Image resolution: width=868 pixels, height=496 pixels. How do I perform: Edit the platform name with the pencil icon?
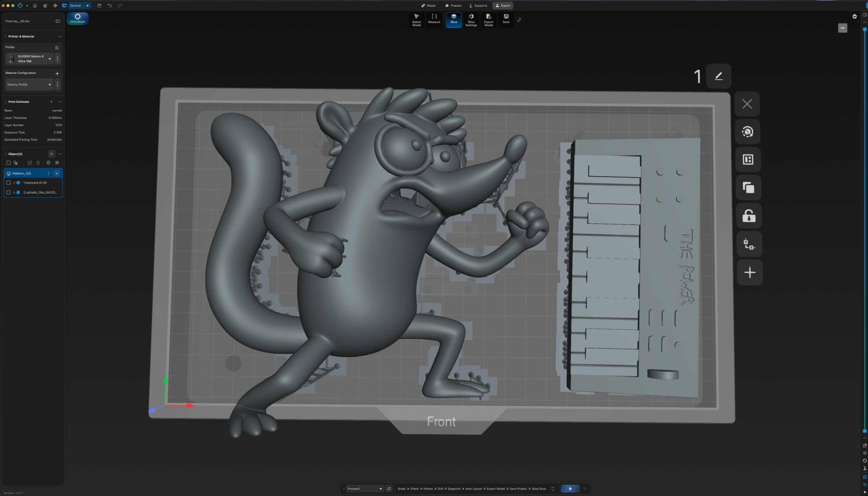point(719,76)
